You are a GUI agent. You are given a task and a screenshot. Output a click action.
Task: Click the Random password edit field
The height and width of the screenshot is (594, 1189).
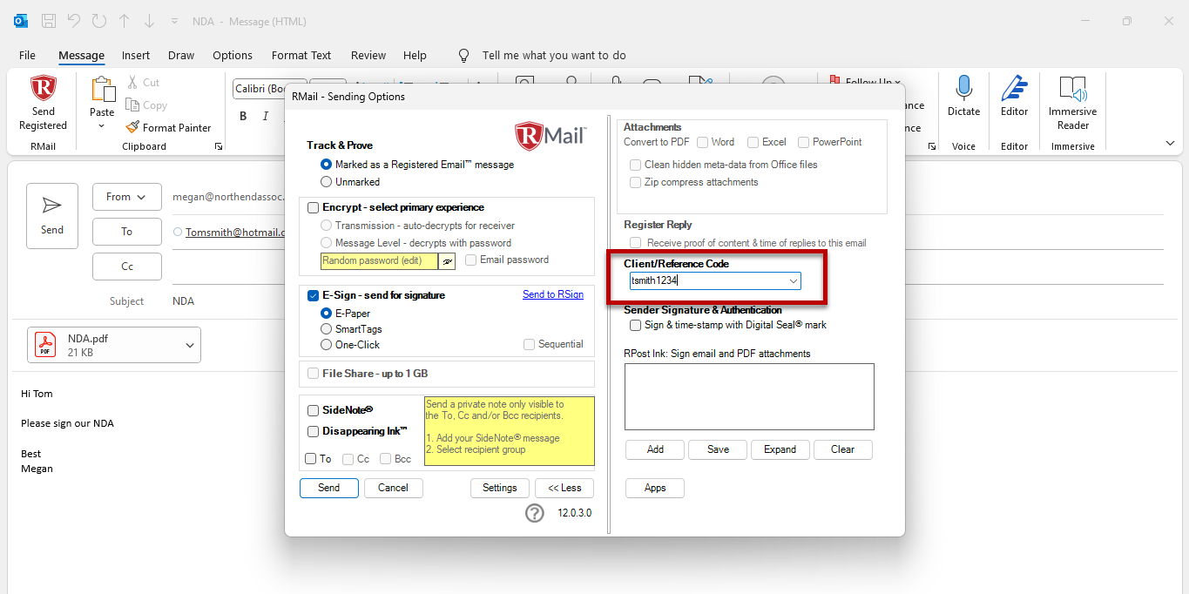pyautogui.click(x=380, y=260)
